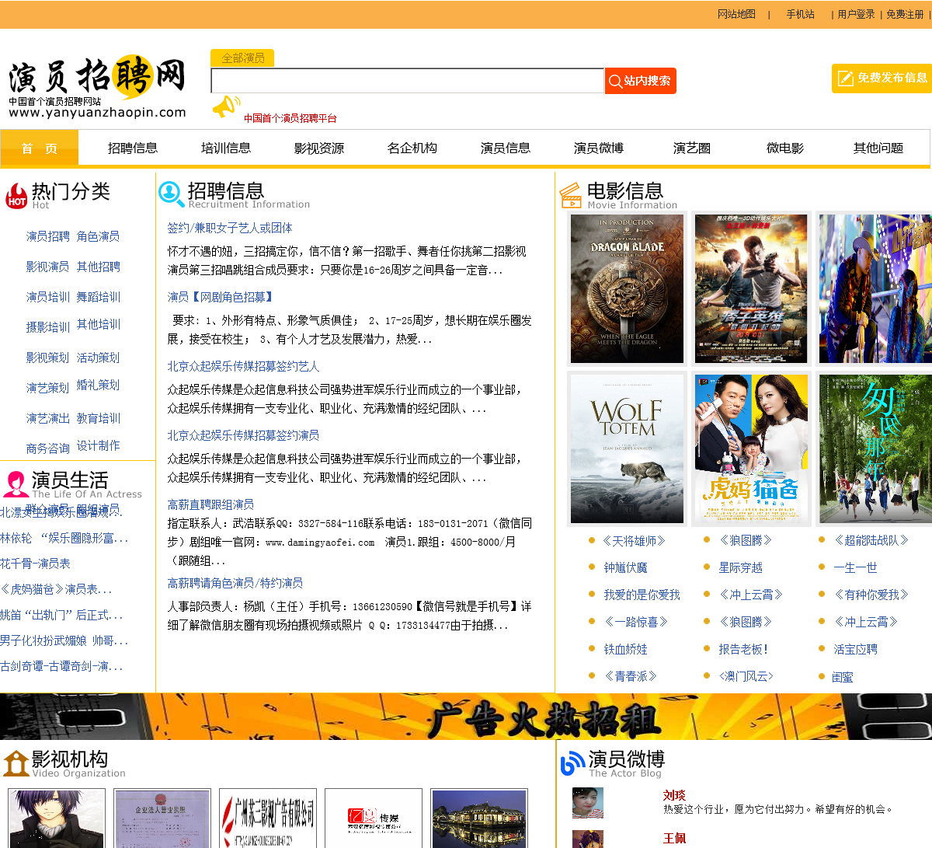This screenshot has height=848, width=932.
Task: Open the 演员【网剧角色招募】 job post
Action: [221, 297]
